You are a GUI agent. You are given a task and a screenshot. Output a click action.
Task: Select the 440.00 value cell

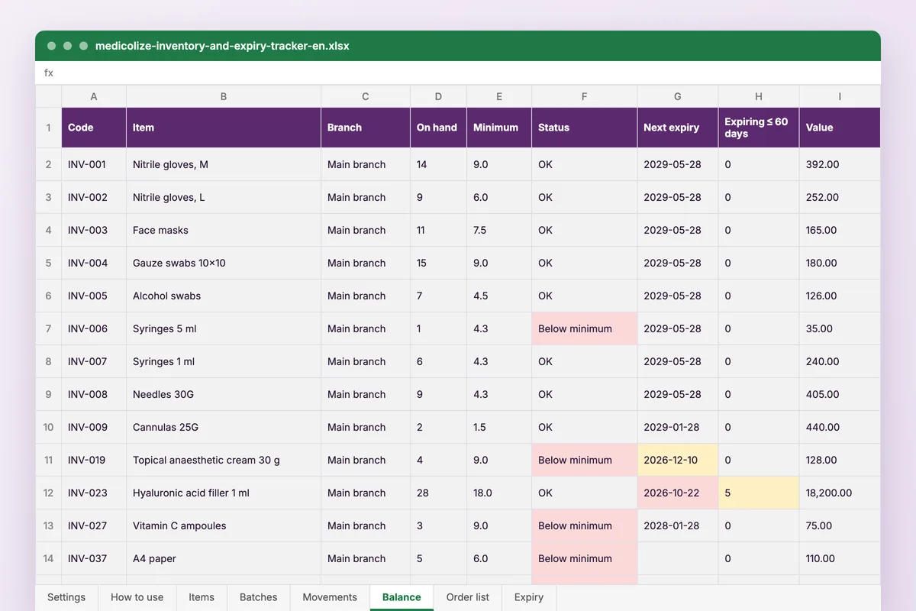840,427
